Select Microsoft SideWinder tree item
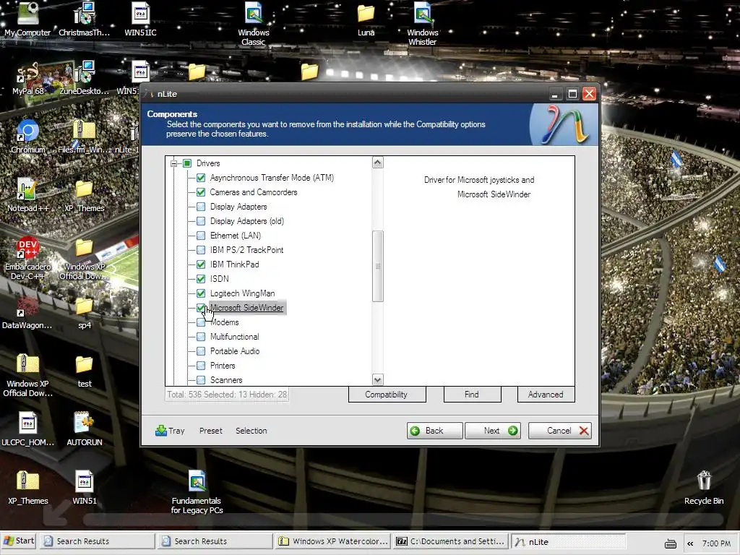This screenshot has width=740, height=555. [x=247, y=308]
